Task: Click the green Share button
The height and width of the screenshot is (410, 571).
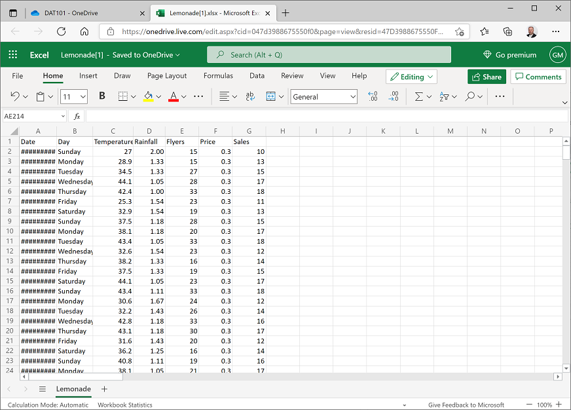Action: (487, 77)
